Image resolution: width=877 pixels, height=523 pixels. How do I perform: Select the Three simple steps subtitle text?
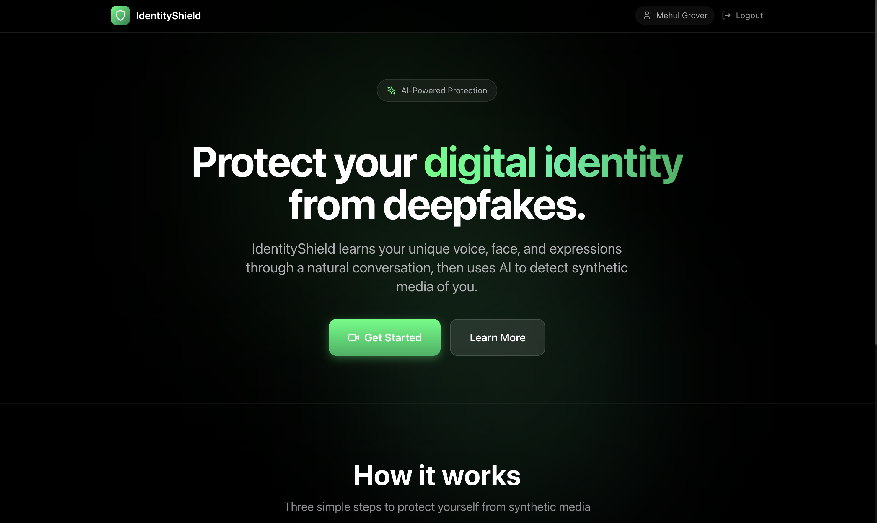point(437,507)
